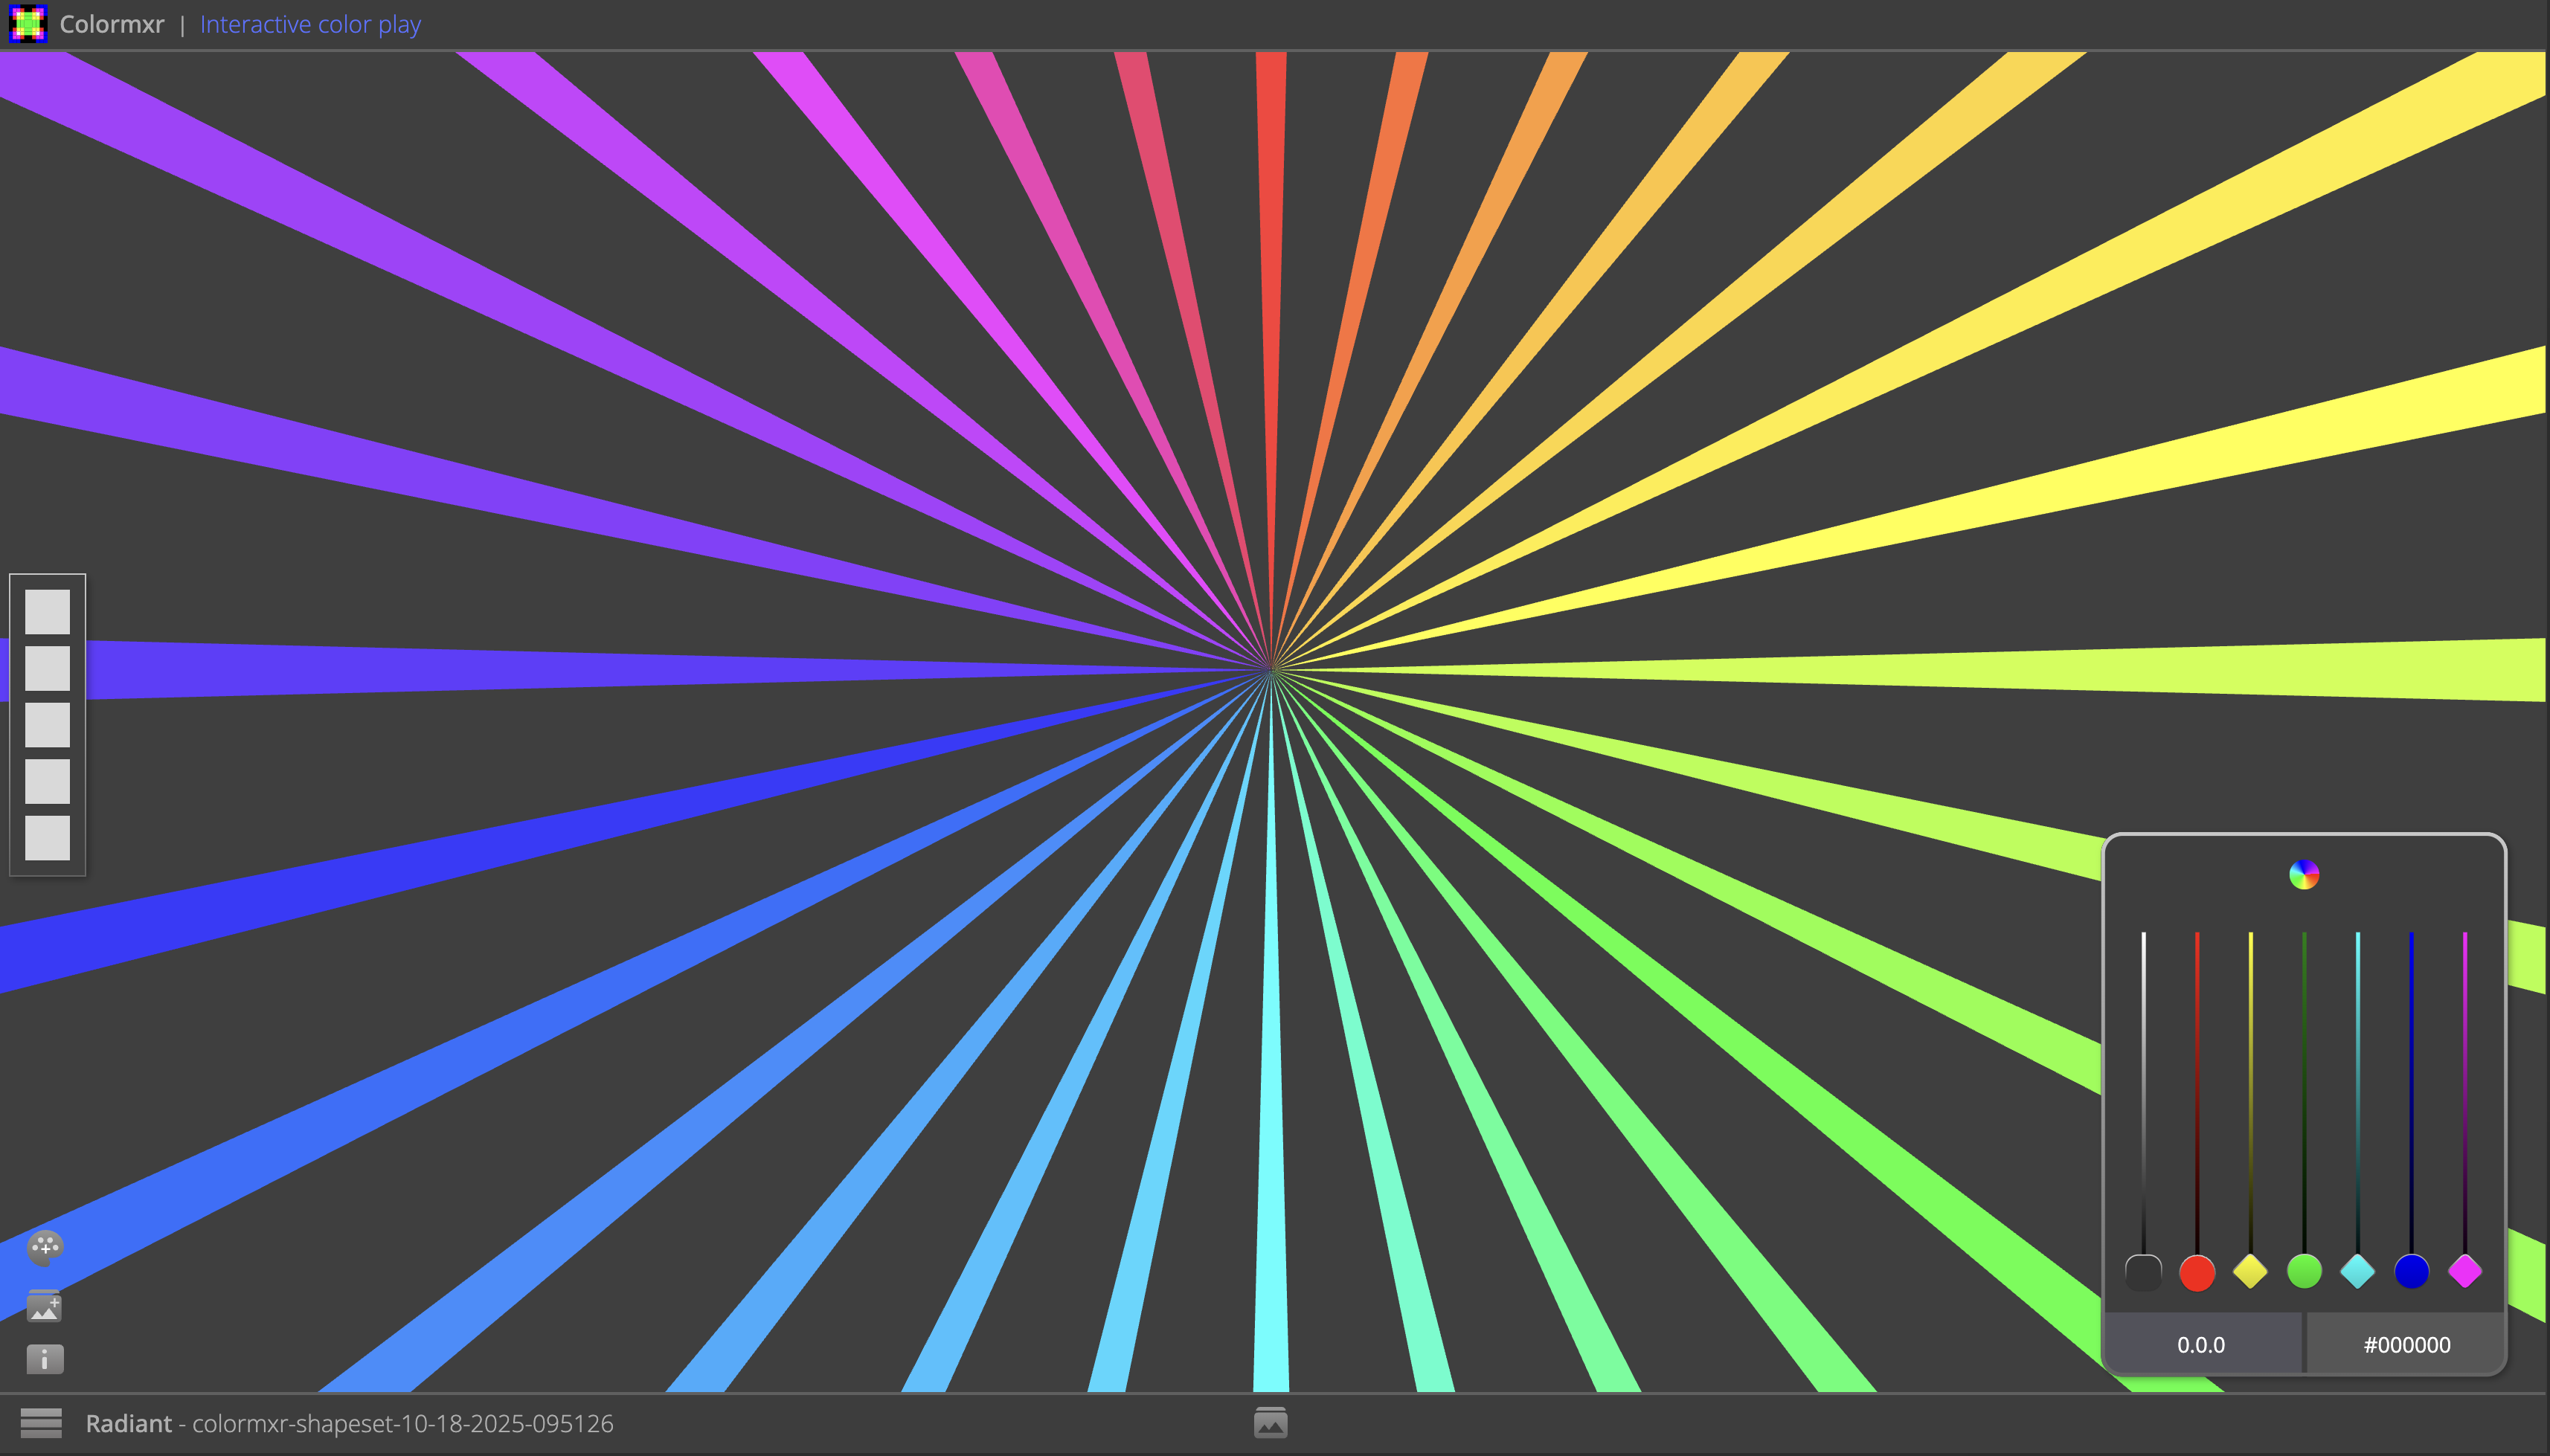Screen dimensions: 2550x1456
Task: Open the info icon
Action: coord(45,1360)
